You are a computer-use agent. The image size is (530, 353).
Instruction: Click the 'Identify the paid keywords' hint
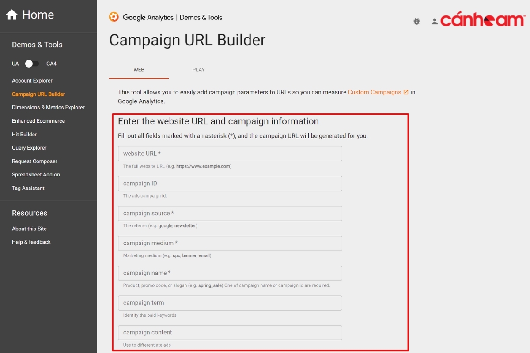pos(150,315)
